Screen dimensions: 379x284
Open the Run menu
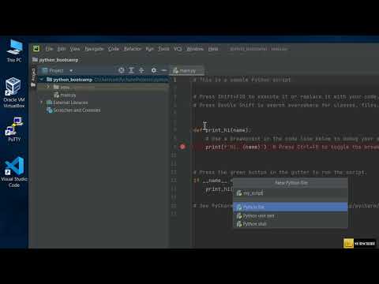point(149,49)
